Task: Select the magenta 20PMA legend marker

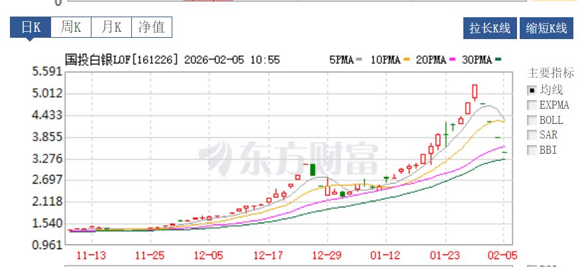Action: (x=453, y=60)
